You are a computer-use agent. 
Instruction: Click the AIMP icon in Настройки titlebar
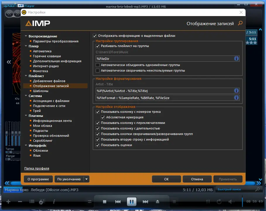pyautogui.click(x=24, y=12)
